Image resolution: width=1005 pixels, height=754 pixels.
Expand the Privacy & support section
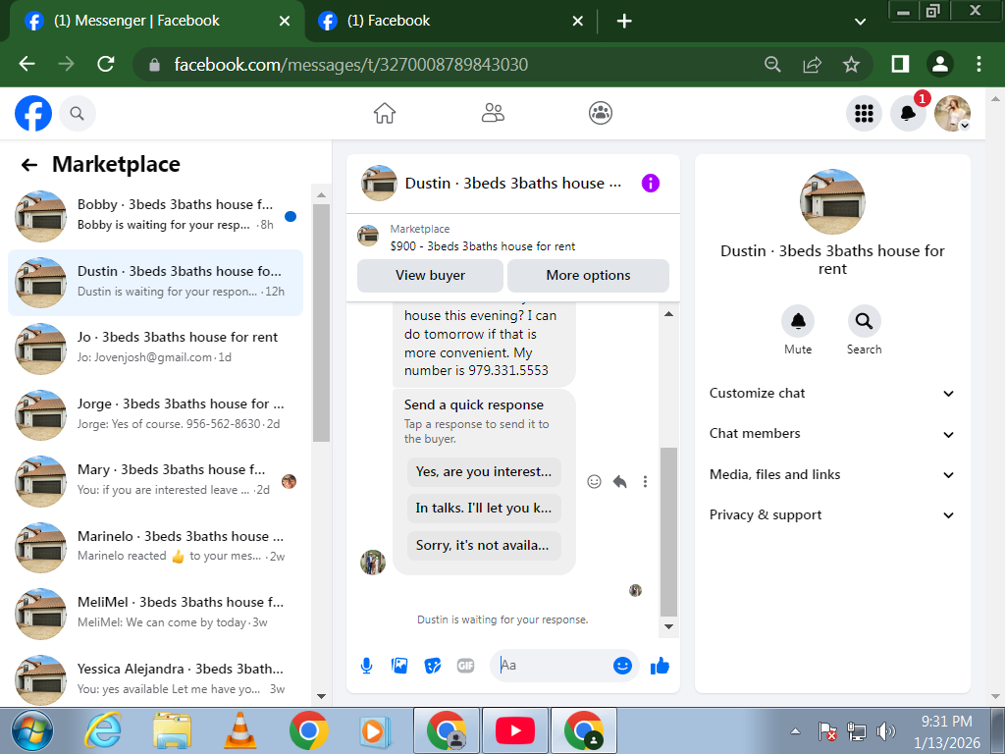(x=832, y=514)
